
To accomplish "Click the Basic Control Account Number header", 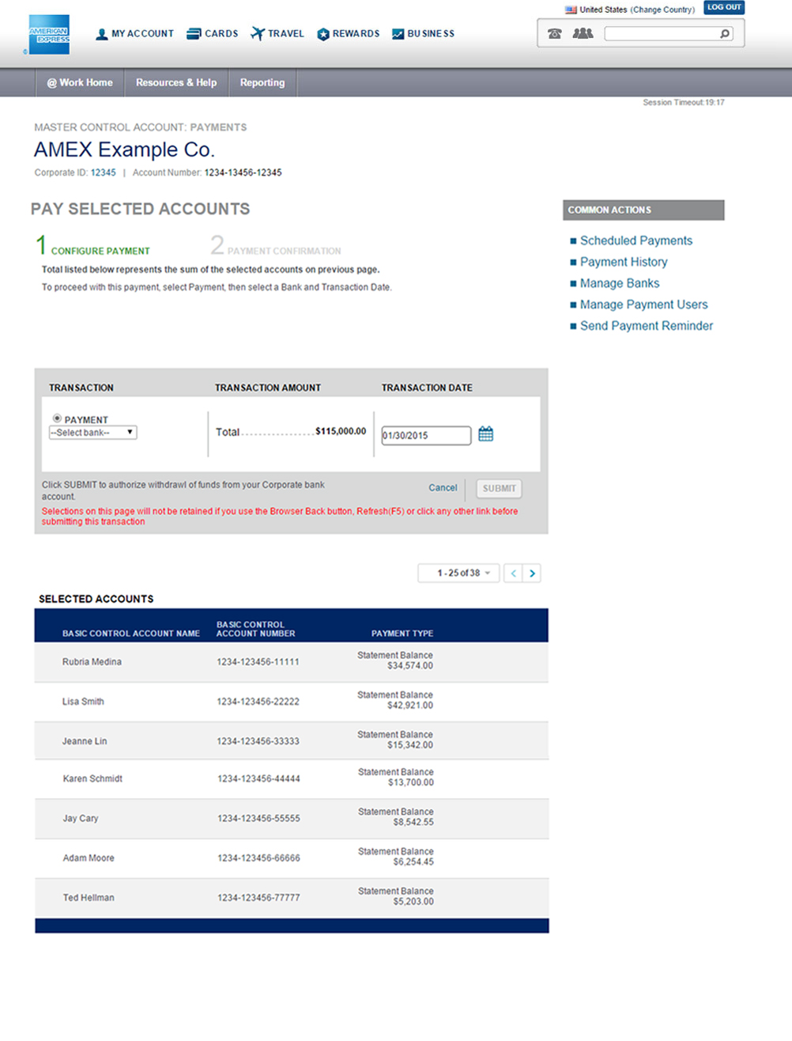I will click(256, 629).
